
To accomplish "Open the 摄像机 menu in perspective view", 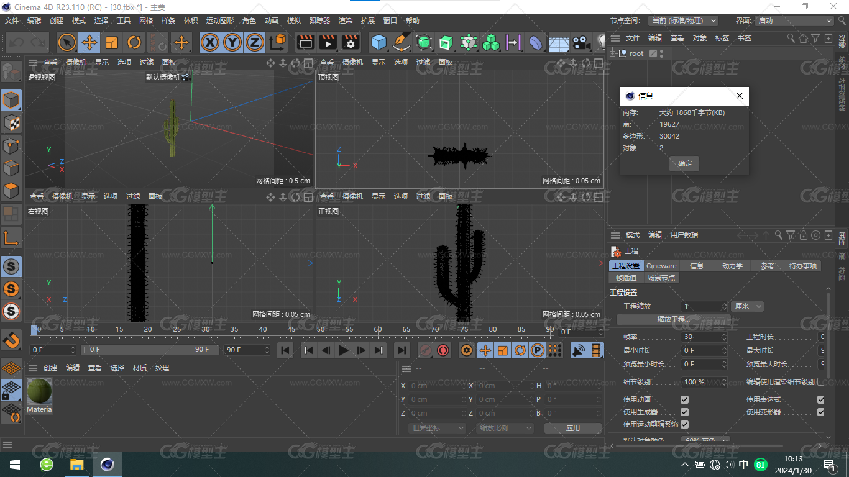I will tap(76, 62).
